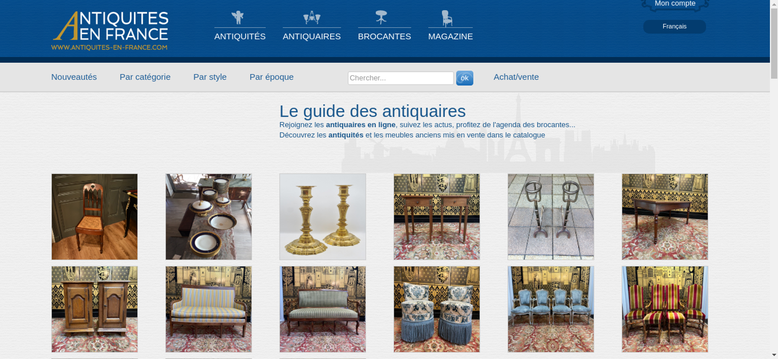Viewport: 778px width, 359px height.
Task: Open the Français language selector
Action: click(x=674, y=26)
